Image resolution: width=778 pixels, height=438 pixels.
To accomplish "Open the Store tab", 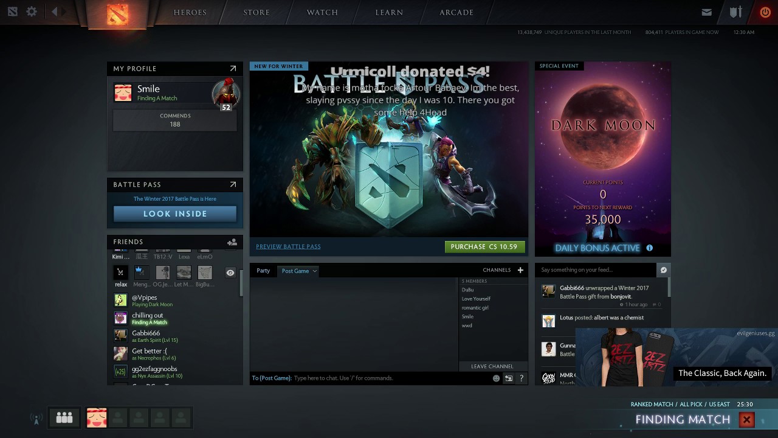I will 256,12.
